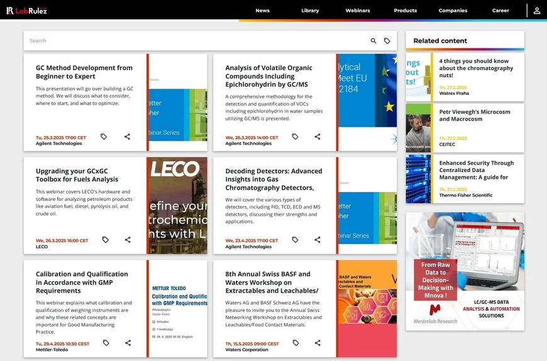
Task: Click 'Thermo Fisher Scientific' publisher name
Action: tap(466, 195)
